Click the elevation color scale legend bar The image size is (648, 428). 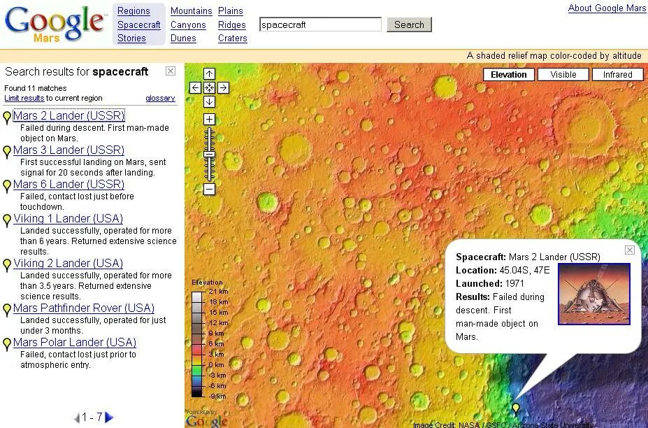coord(198,344)
